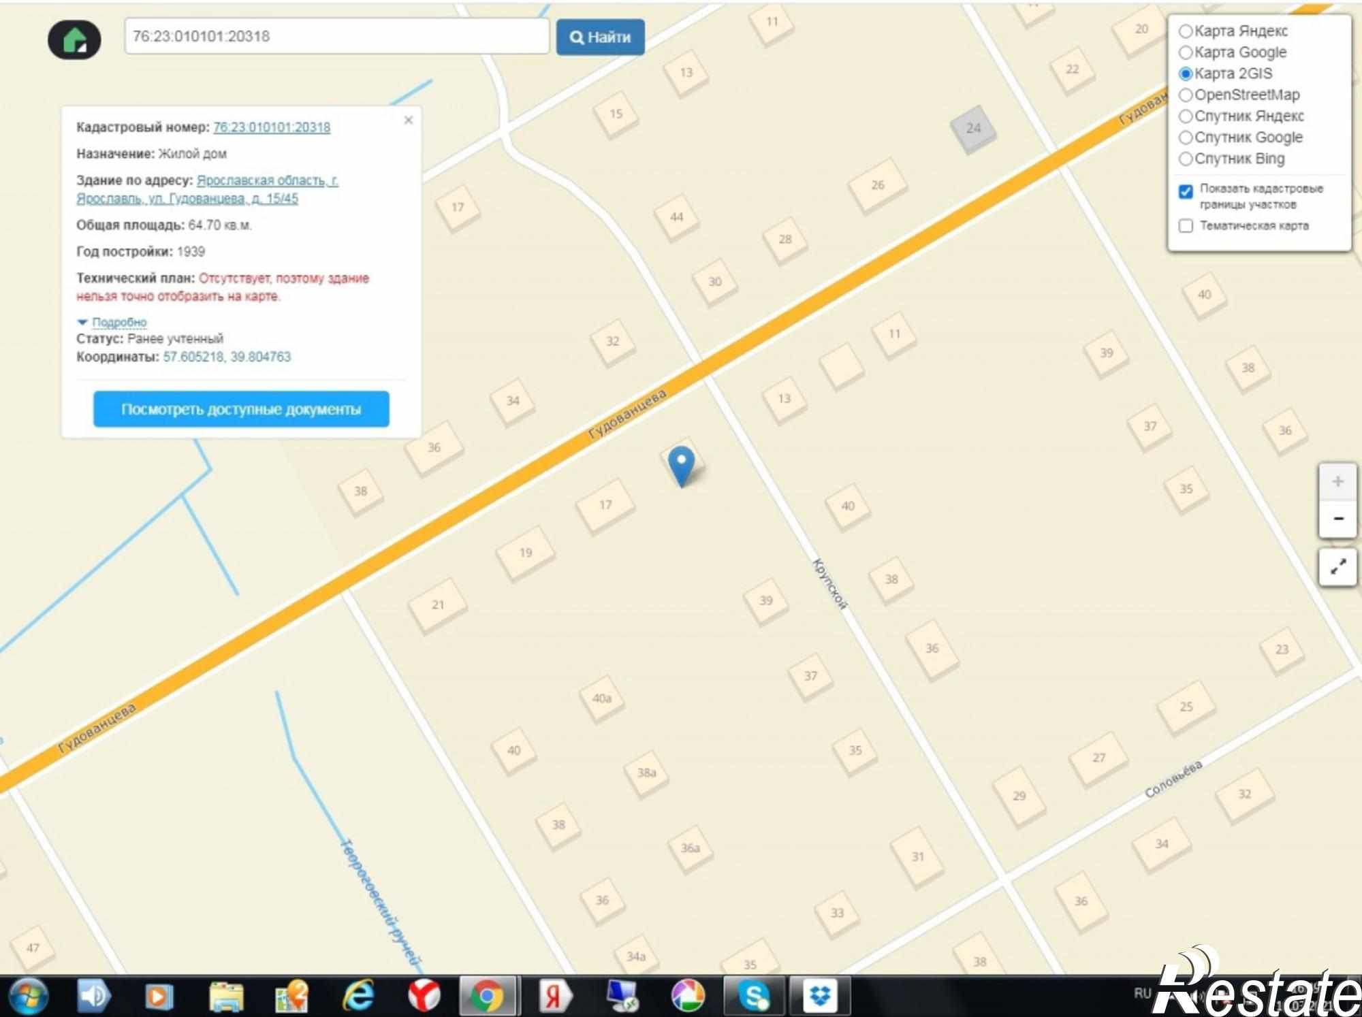Select Карта Яндекс map layer
The width and height of the screenshot is (1362, 1017).
[x=1186, y=31]
